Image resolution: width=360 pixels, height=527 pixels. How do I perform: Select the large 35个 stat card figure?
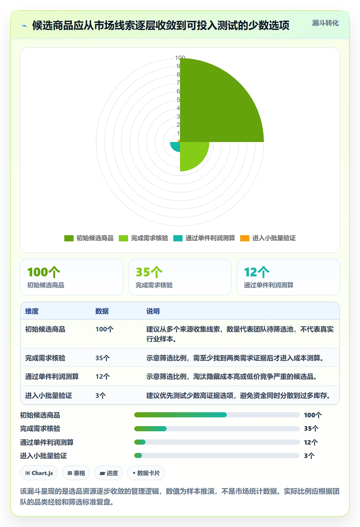(x=149, y=272)
